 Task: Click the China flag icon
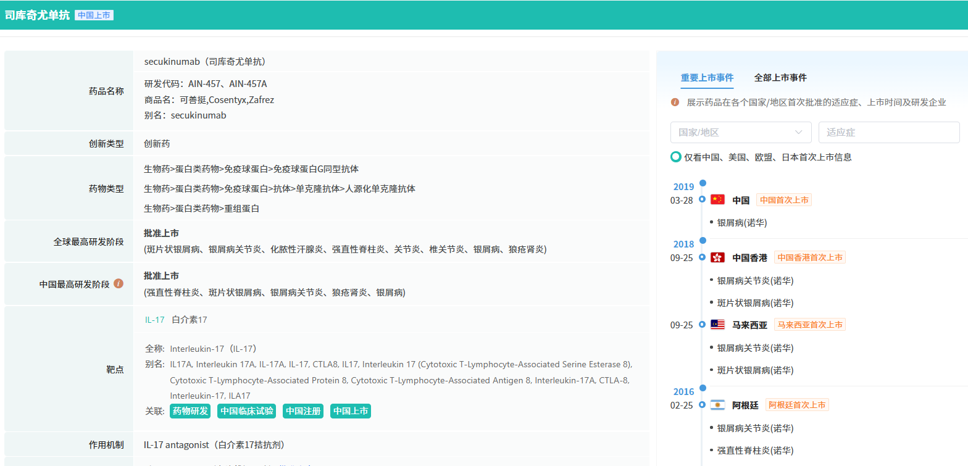coord(717,200)
